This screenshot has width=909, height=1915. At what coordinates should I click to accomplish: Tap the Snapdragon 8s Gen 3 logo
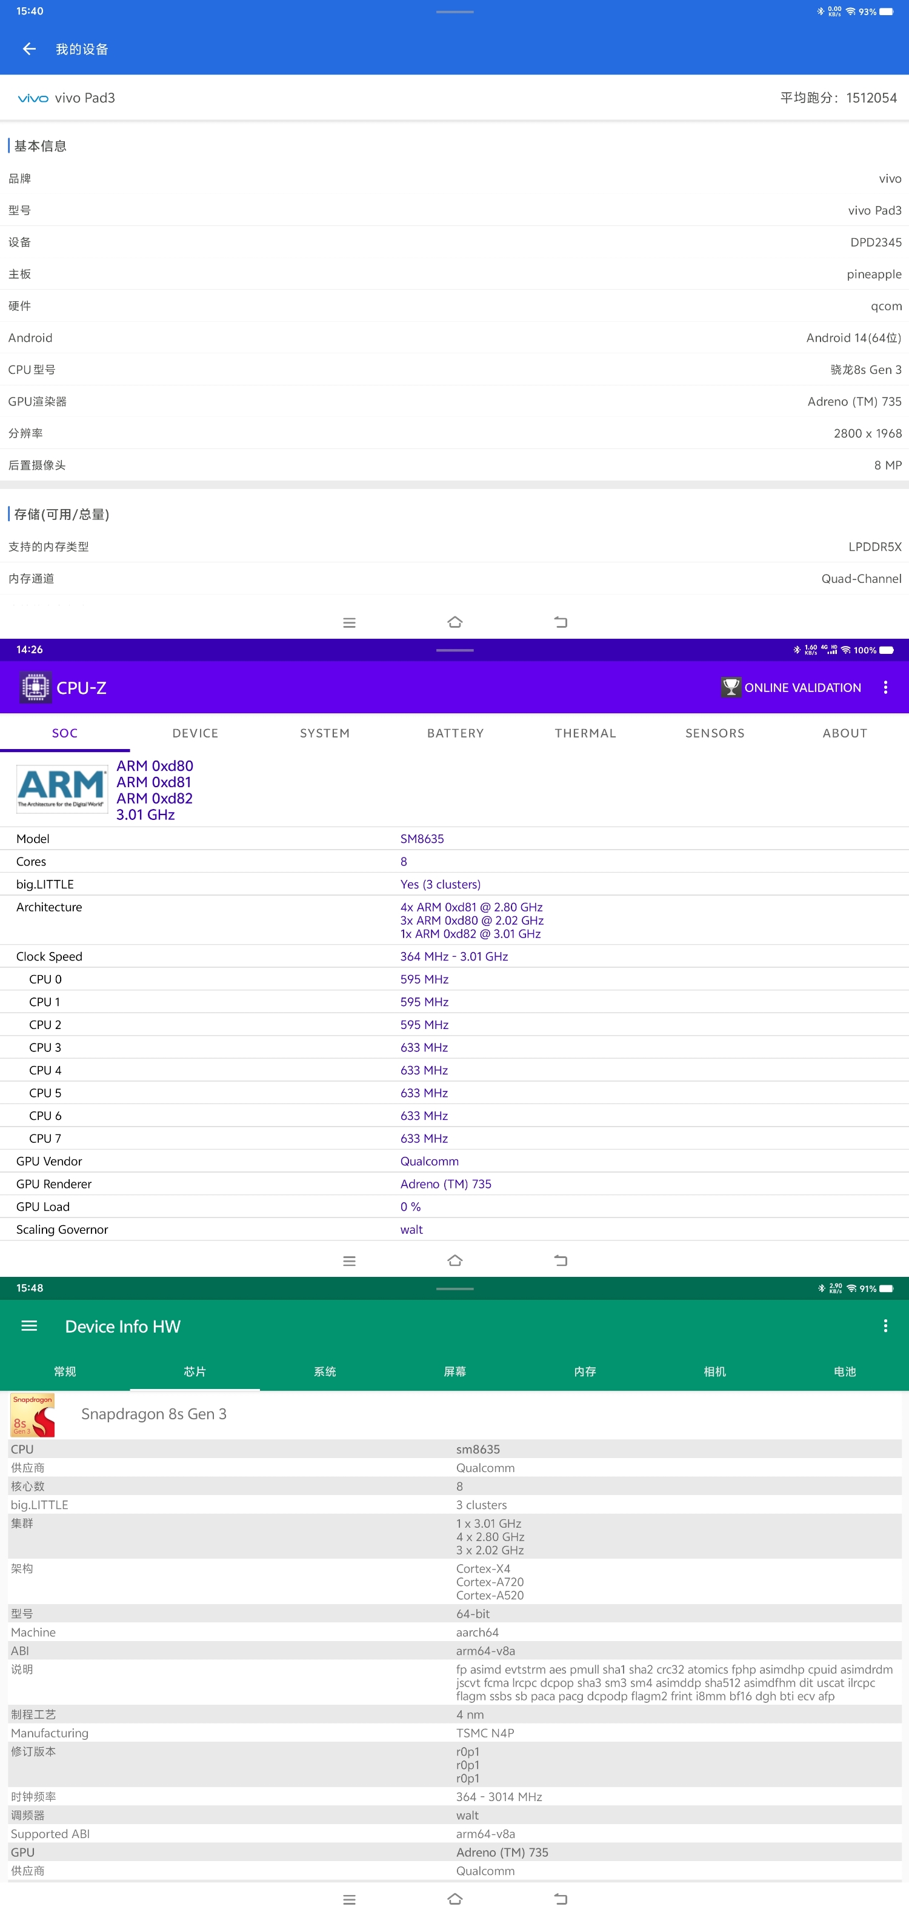33,1414
